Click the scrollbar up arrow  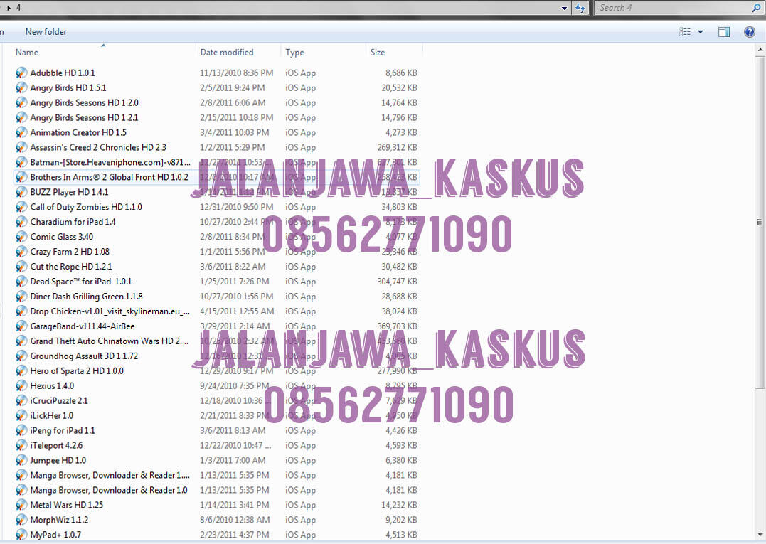pyautogui.click(x=760, y=50)
